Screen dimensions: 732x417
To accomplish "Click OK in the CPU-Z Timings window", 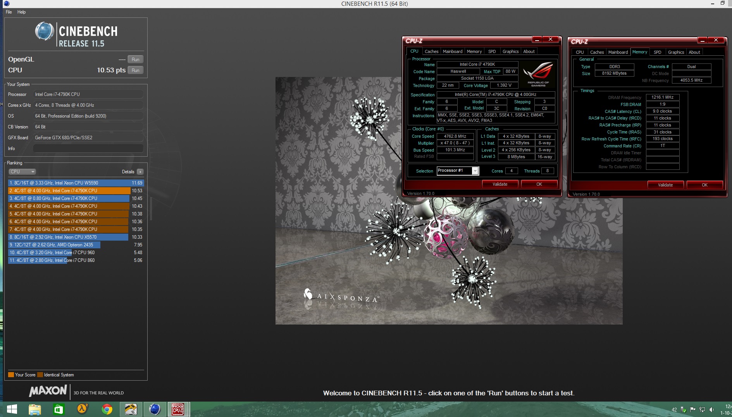I will (704, 185).
